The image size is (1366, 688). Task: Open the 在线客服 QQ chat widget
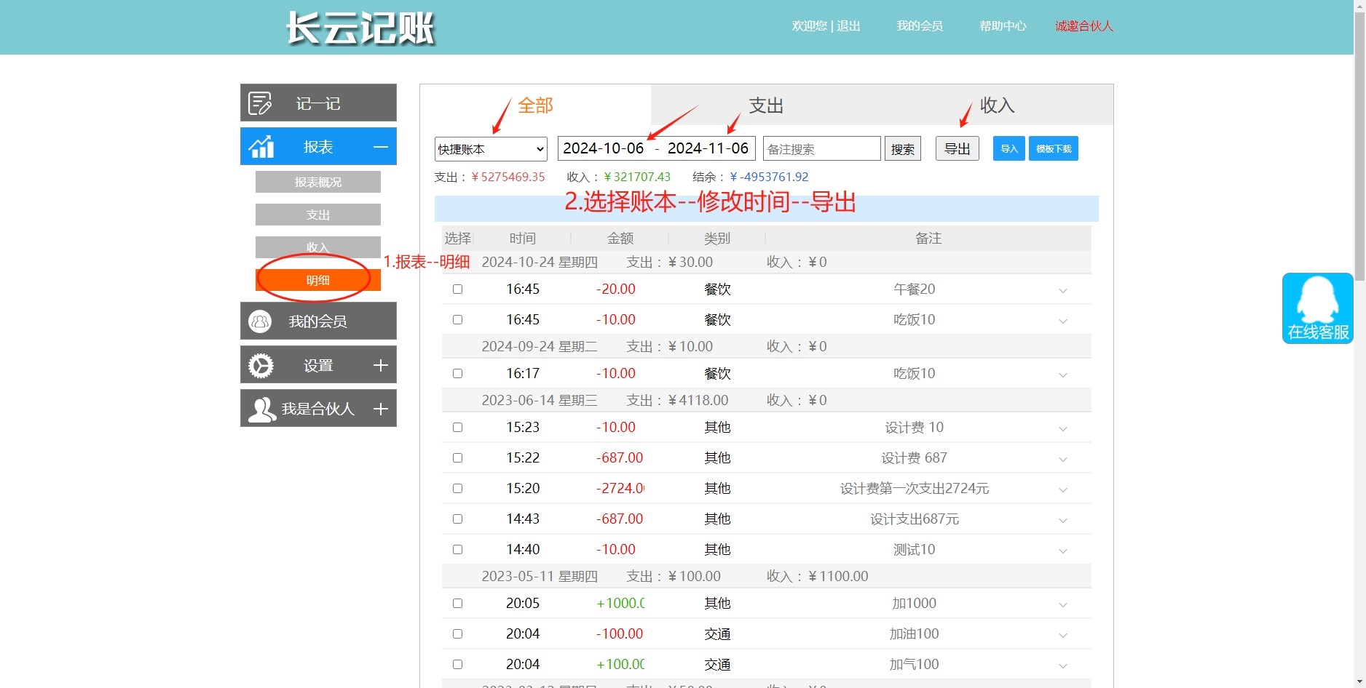tap(1317, 308)
